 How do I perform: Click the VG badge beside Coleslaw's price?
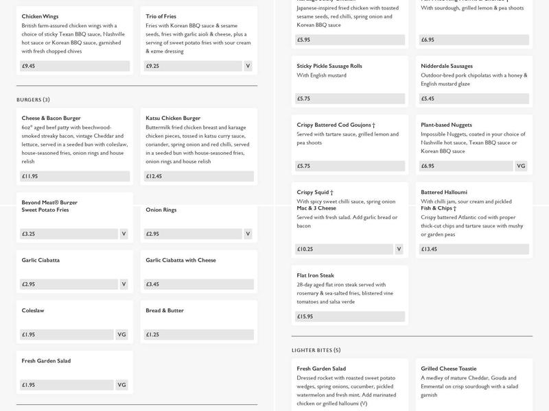[x=121, y=335]
